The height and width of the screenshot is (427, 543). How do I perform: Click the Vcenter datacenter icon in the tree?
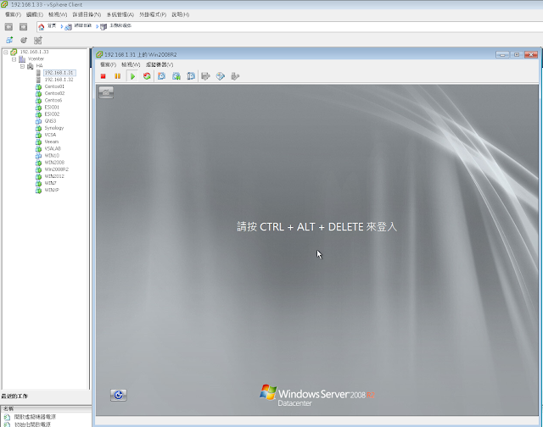click(22, 59)
